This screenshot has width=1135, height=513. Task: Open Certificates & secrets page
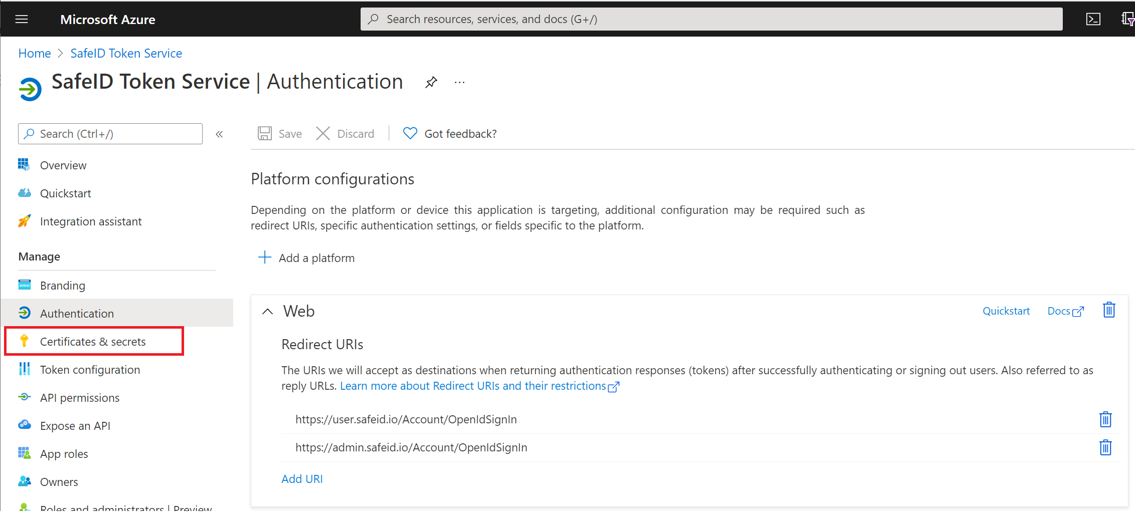[93, 342]
